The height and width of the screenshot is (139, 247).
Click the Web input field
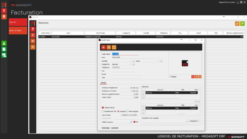[x=126, y=77]
